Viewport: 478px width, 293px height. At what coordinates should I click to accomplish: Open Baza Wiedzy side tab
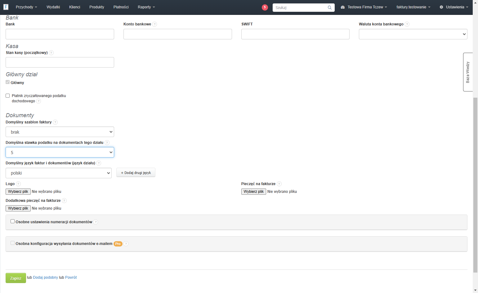coord(468,72)
